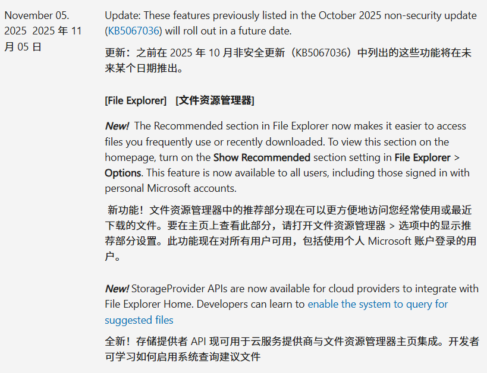This screenshot has width=487, height=373.
Task: Click the '[文件资源管理器]' heading
Action: pyautogui.click(x=215, y=100)
